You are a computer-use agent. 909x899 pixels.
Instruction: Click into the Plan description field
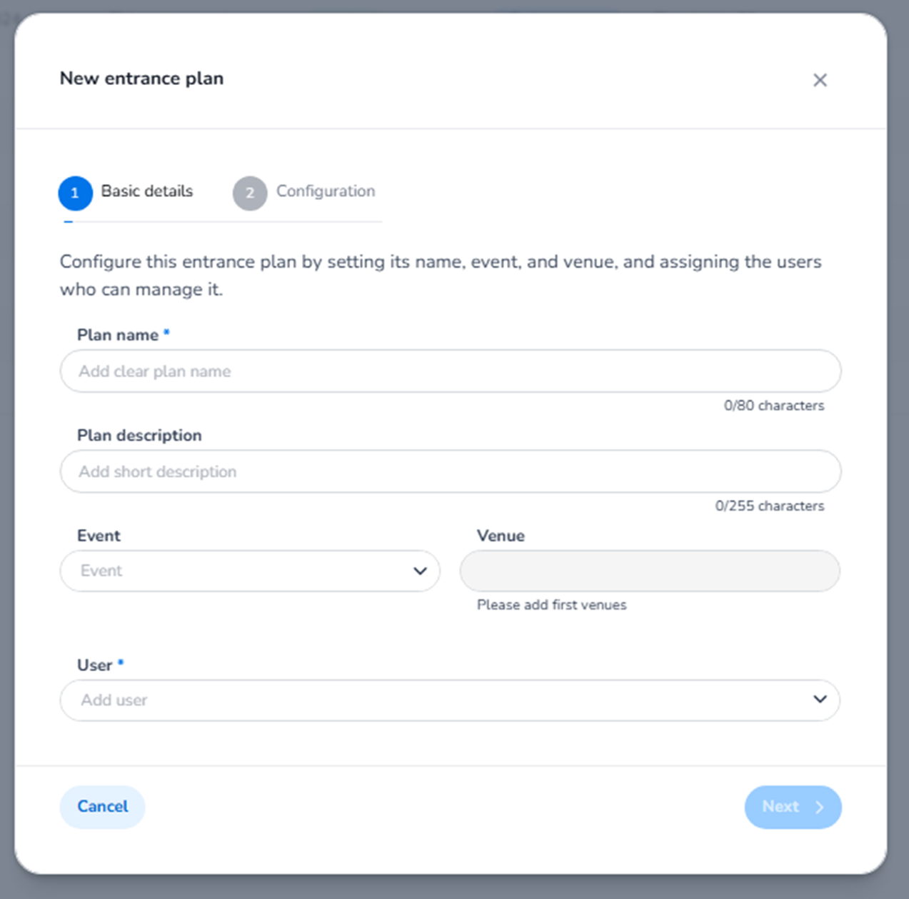click(450, 471)
